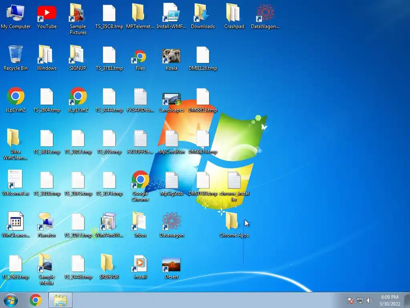The width and height of the screenshot is (410, 308).
Task: Open the Google Chrome desktop shortcut
Action: click(140, 180)
